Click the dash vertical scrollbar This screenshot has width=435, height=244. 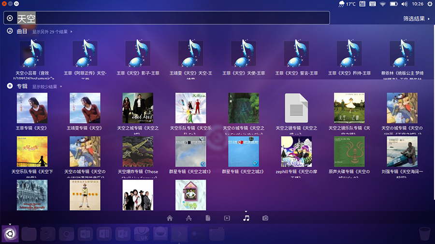434,112
